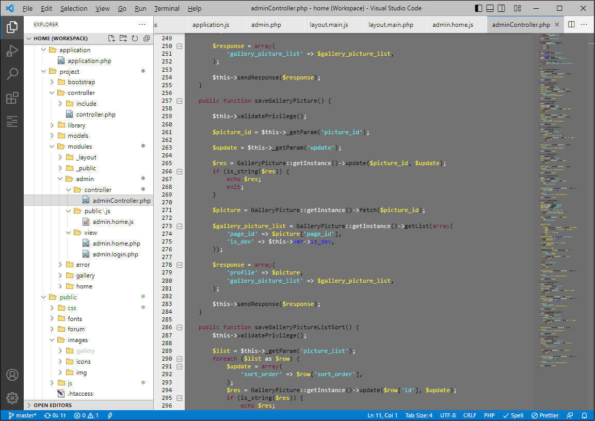Create a new folder in the Explorer
The image size is (595, 421).
click(122, 38)
